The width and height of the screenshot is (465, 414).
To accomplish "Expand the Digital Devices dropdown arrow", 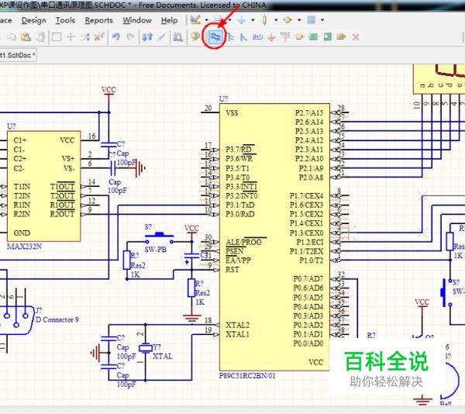I will [x=276, y=20].
